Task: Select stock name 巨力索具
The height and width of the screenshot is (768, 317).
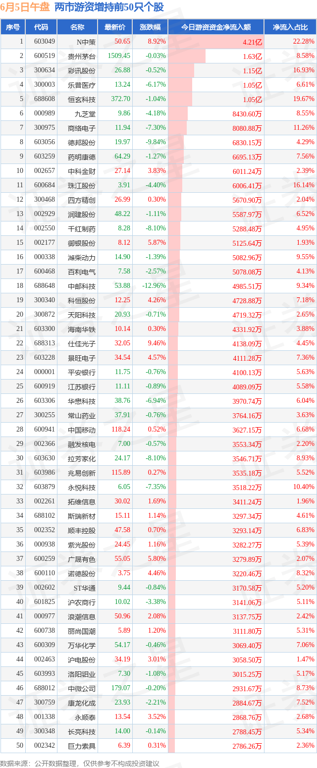Action: point(82,746)
